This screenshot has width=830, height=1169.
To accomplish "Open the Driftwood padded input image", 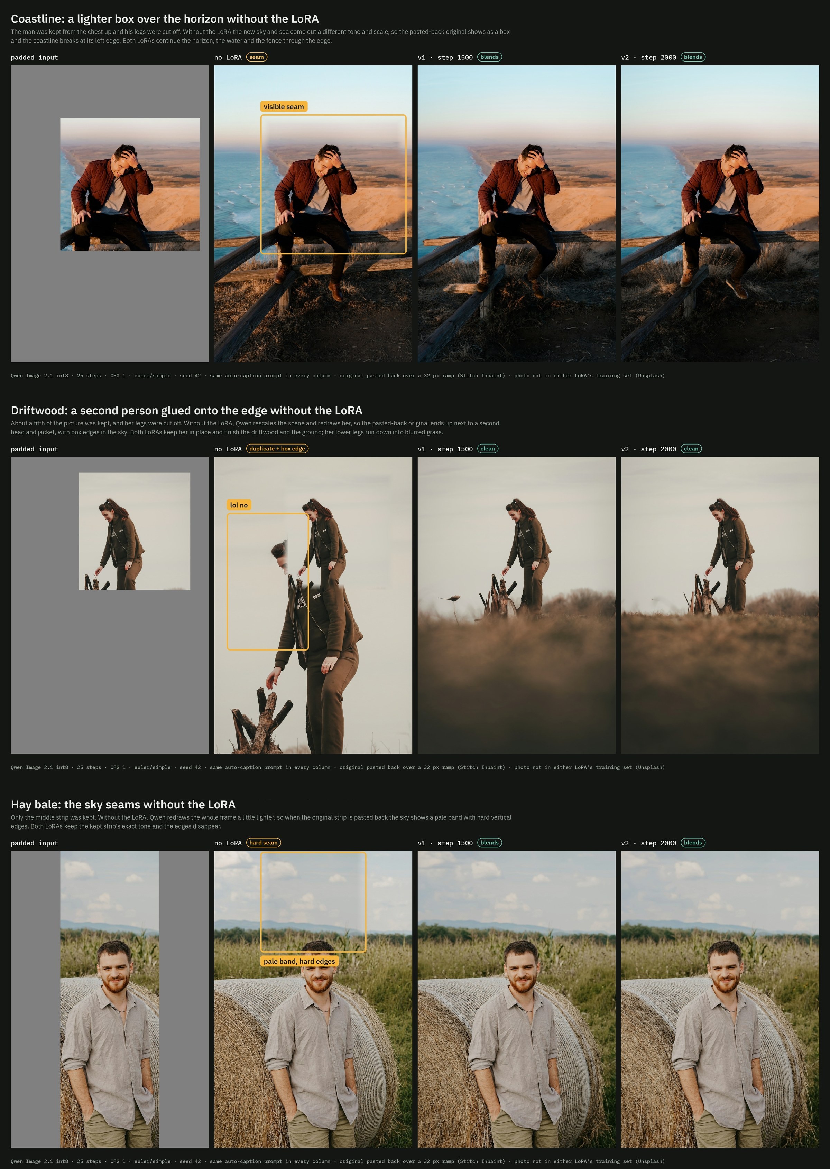I will click(x=110, y=605).
